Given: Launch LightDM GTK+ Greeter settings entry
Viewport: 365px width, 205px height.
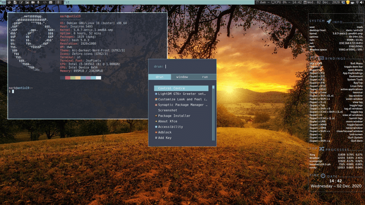Looking at the screenshot, I should click(x=181, y=94).
